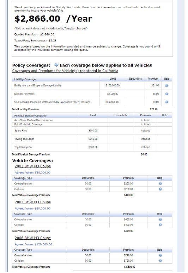Click info icon beside Policy Coverages heading

click(56, 65)
